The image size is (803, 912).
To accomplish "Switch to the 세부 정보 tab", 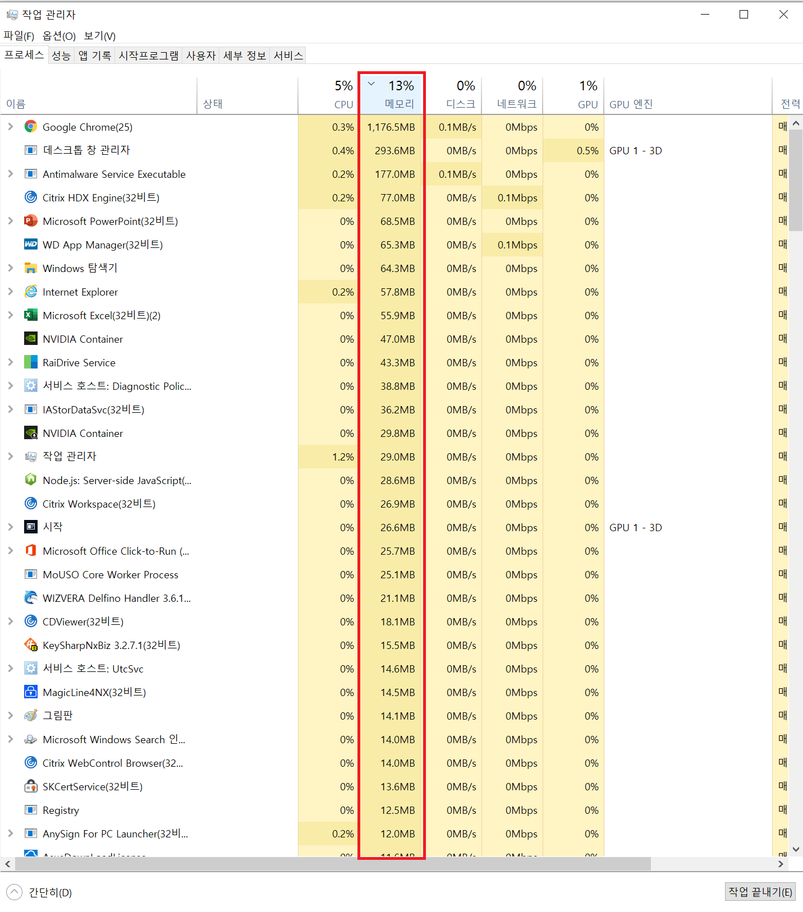I will 245,56.
